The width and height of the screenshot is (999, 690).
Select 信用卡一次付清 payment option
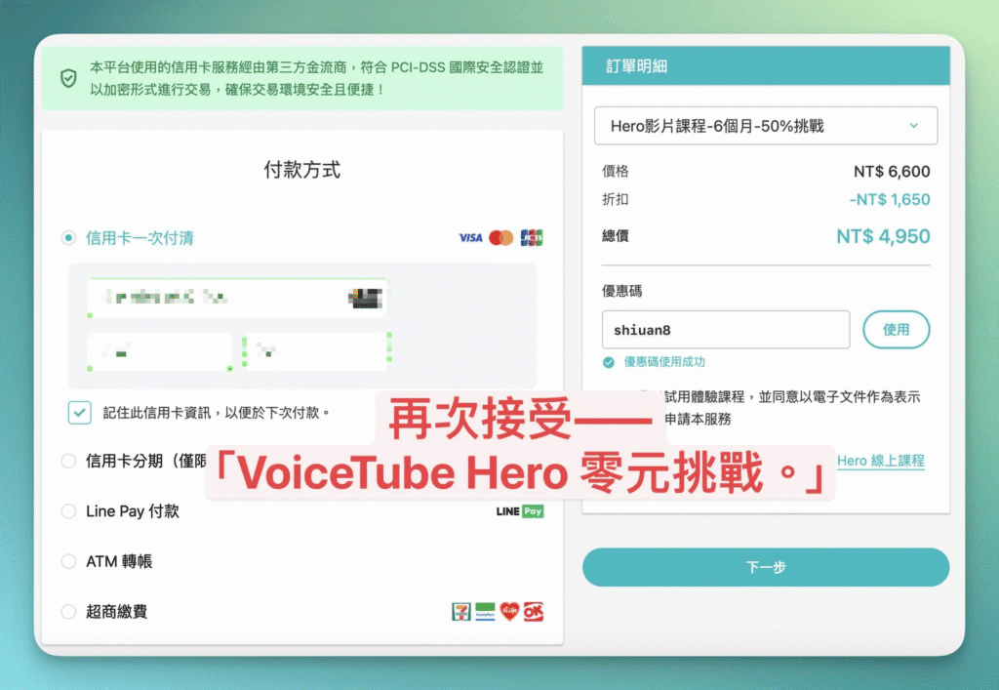click(x=68, y=238)
